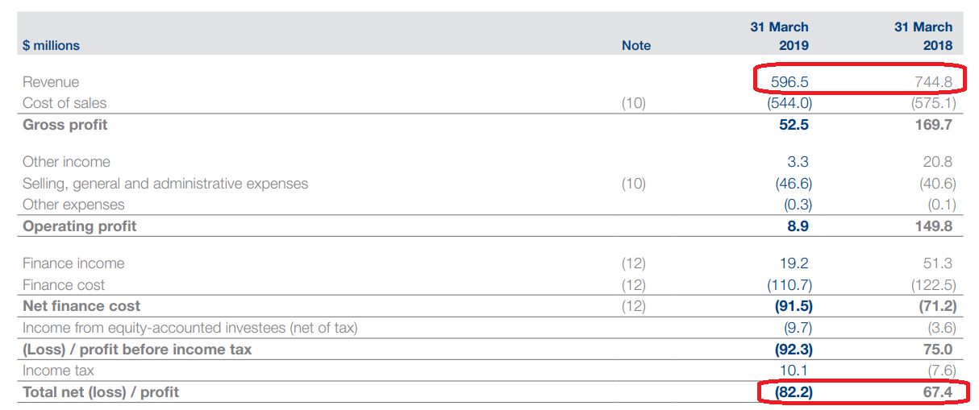Select the 2018 profit before income tax value 75.0
The height and width of the screenshot is (410, 979).
(x=937, y=350)
